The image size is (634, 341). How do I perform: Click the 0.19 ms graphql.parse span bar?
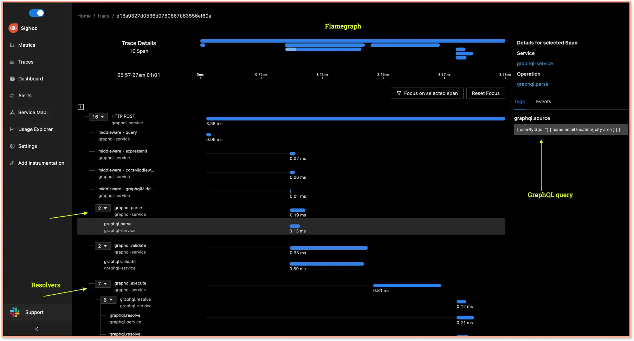(297, 210)
